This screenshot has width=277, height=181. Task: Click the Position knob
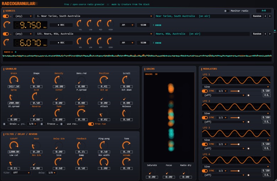[x=104, y=80]
